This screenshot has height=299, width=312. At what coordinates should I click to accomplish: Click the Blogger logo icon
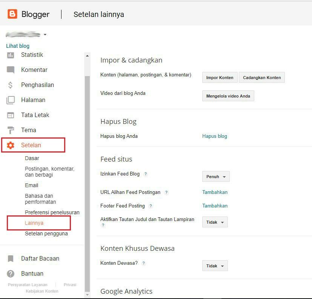(x=12, y=14)
